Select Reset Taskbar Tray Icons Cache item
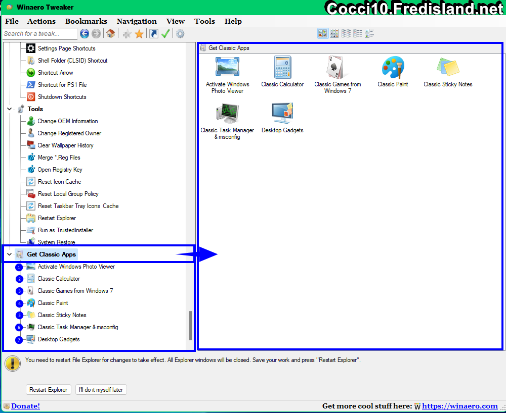This screenshot has height=413, width=506. click(x=78, y=206)
